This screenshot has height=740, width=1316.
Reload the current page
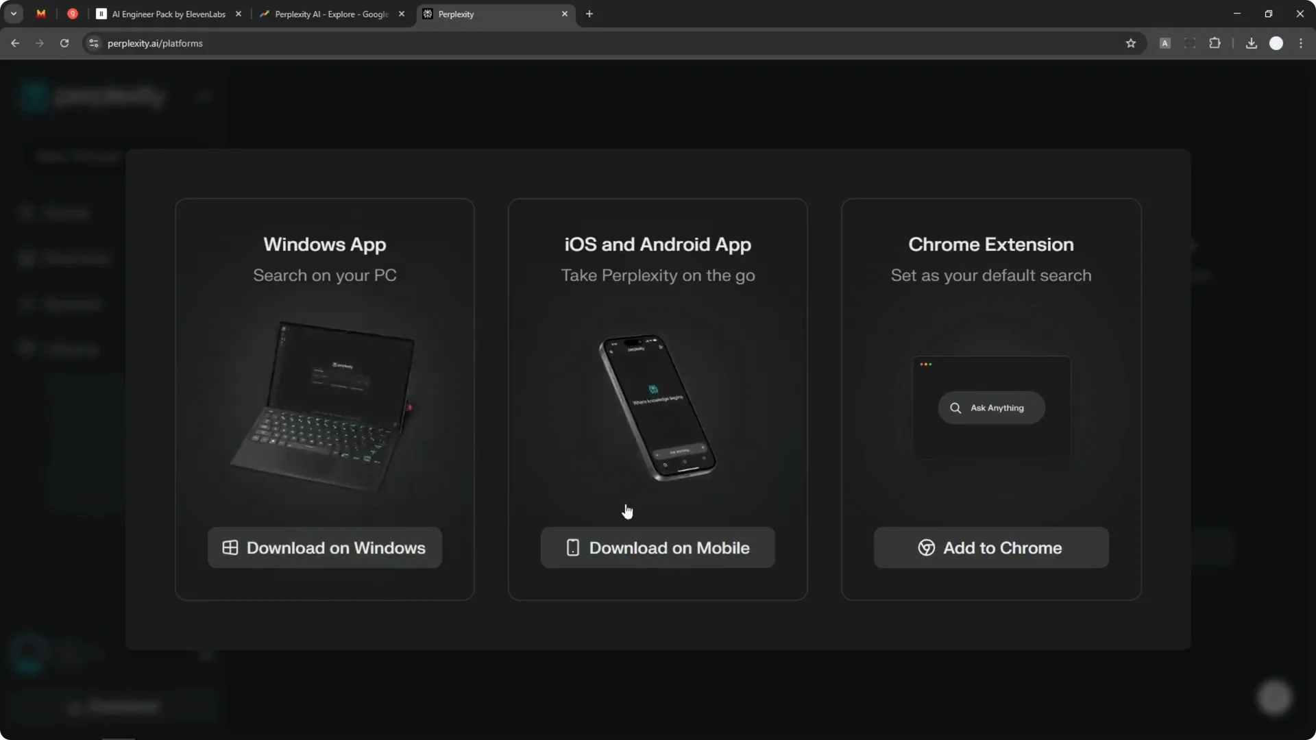pos(64,43)
